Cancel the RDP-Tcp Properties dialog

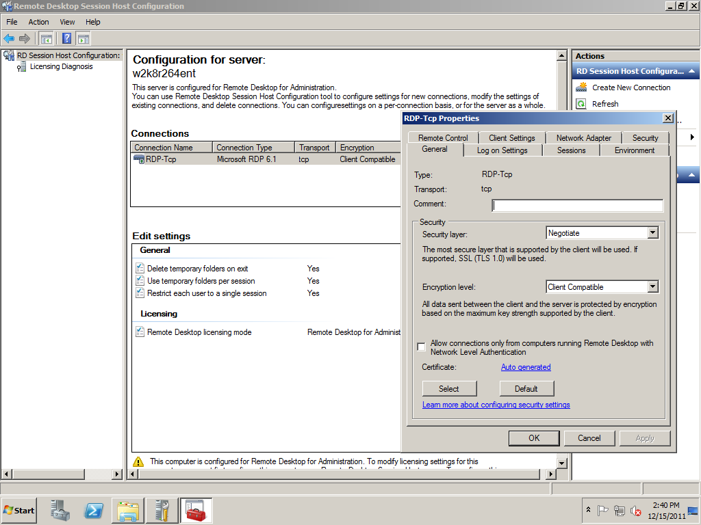point(589,438)
